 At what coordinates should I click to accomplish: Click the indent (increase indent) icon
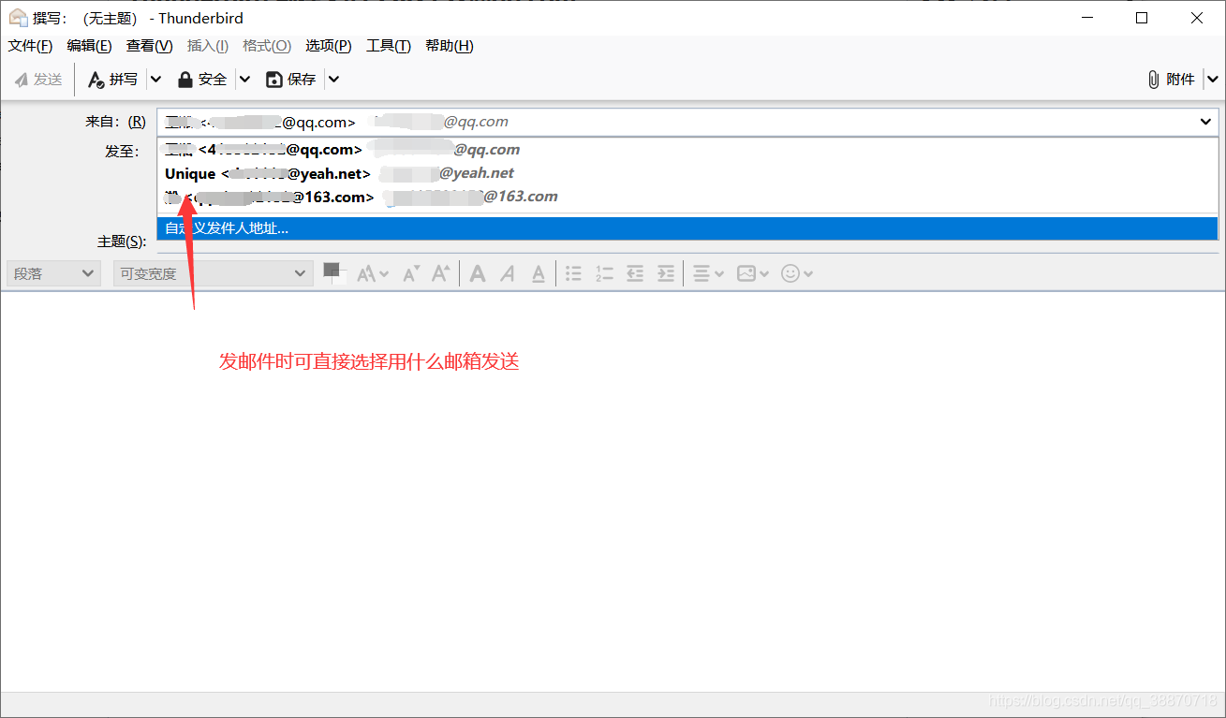tap(665, 273)
